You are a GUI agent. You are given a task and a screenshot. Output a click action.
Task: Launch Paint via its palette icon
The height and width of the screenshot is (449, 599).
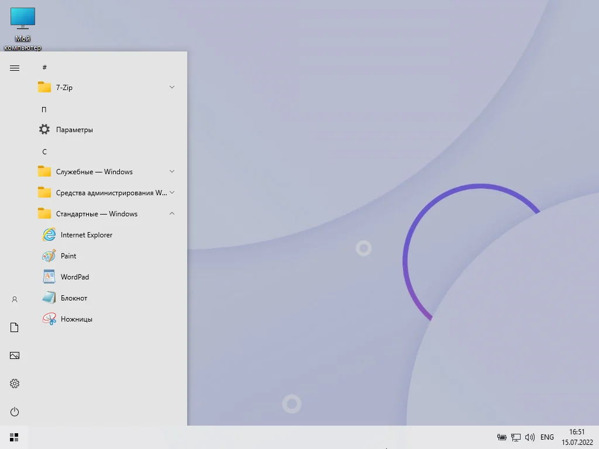[x=49, y=256]
